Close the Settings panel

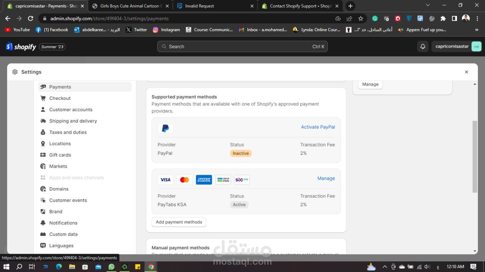coord(466,72)
